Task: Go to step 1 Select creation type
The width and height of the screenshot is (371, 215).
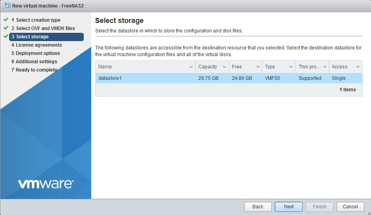Action: (36, 20)
